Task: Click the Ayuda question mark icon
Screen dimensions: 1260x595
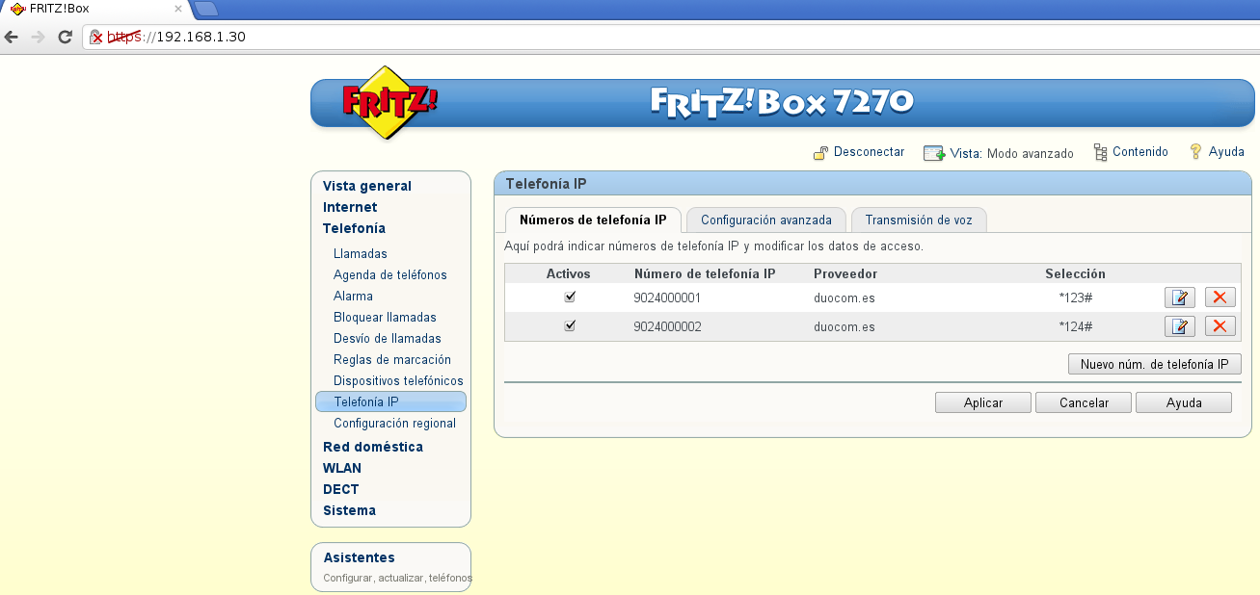Action: (1196, 152)
